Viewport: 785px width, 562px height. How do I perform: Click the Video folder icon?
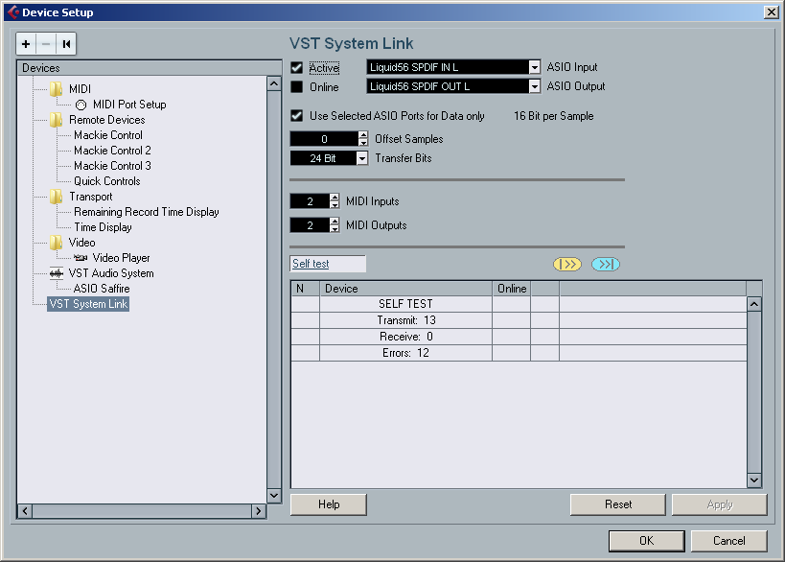pyautogui.click(x=56, y=243)
